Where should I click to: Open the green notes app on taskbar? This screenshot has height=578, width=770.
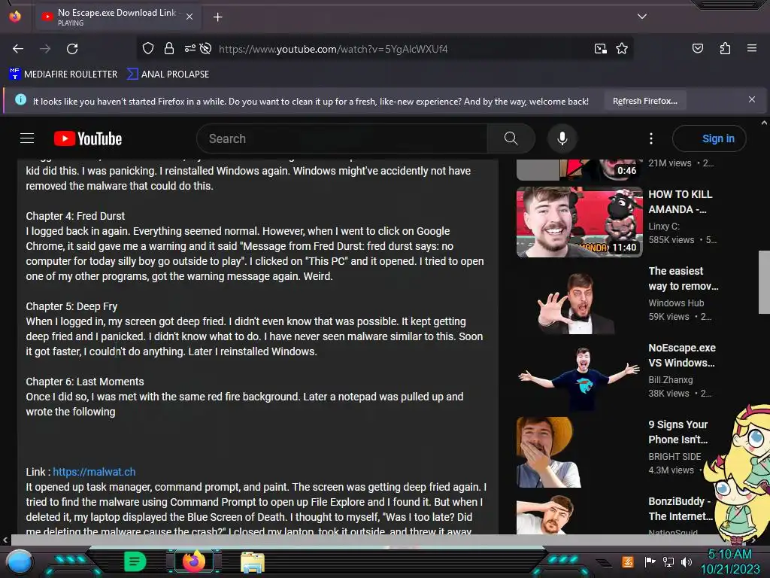[x=135, y=561]
